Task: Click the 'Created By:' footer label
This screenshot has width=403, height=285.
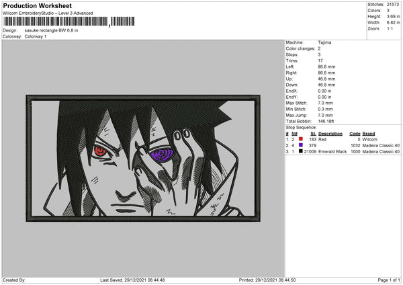Action: pyautogui.click(x=14, y=280)
